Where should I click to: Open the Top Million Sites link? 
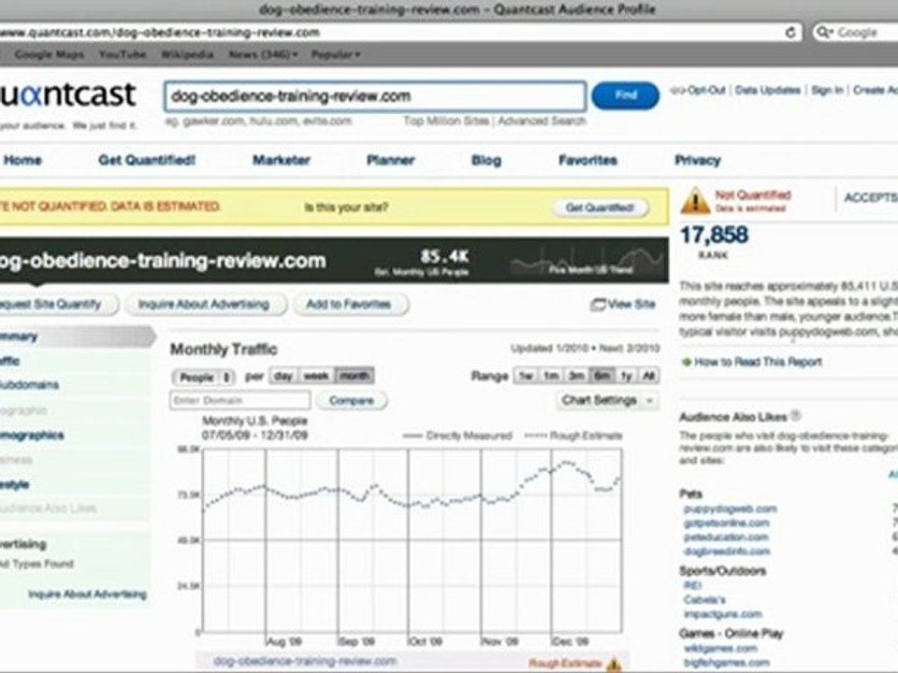click(446, 121)
